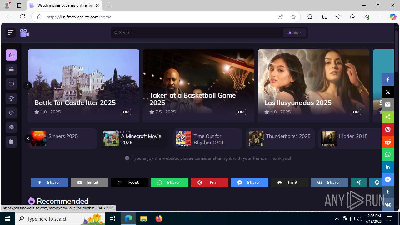This screenshot has height=225, width=400.
Task: Click the Pinterest Pin button
Action: (210, 182)
